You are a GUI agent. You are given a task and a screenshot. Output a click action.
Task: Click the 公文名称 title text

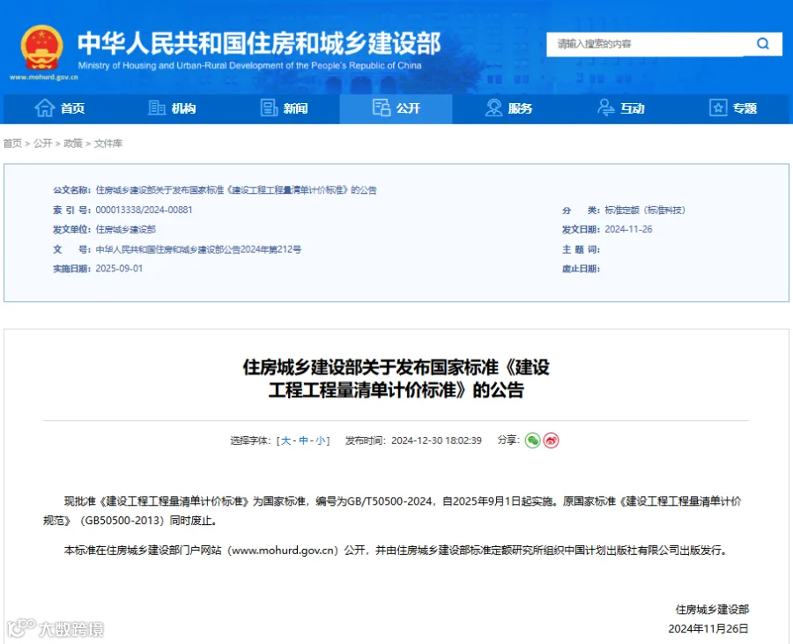coord(236,190)
